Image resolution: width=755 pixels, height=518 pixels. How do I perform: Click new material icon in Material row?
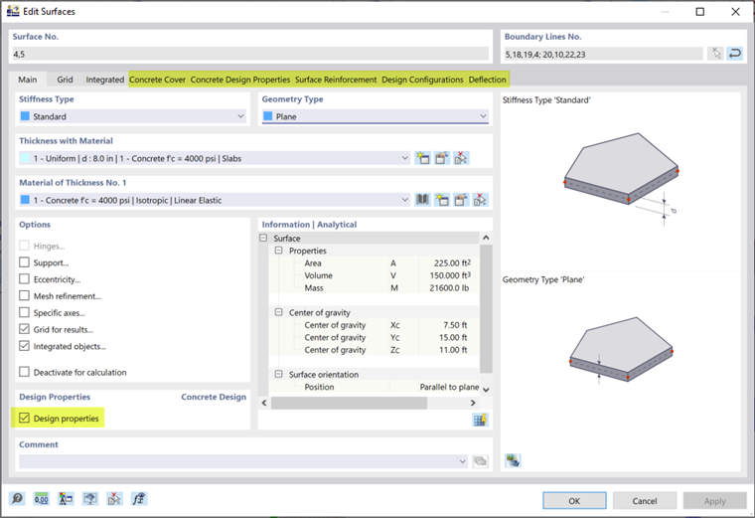click(x=441, y=200)
